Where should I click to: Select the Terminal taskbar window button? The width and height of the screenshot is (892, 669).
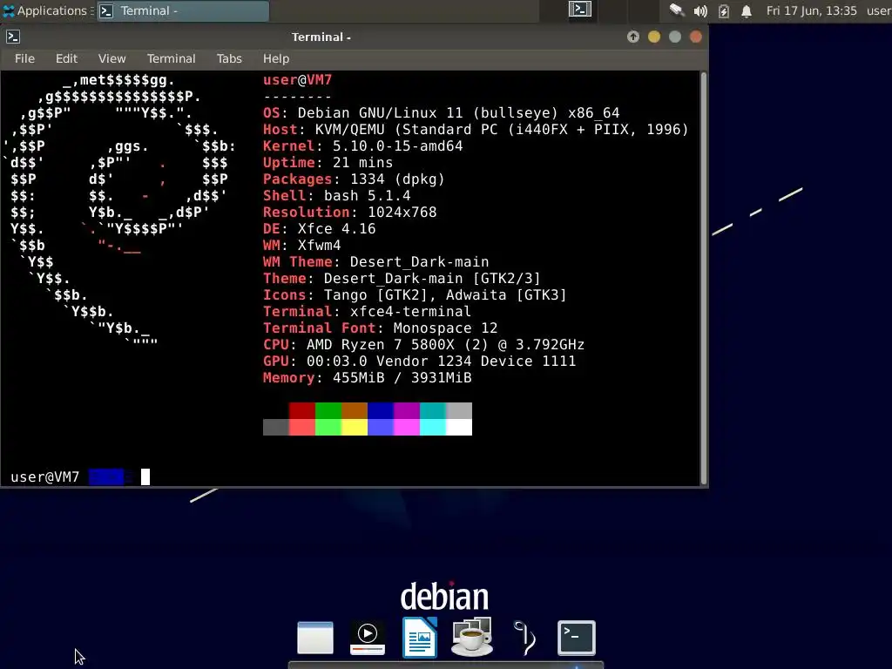[x=183, y=10]
